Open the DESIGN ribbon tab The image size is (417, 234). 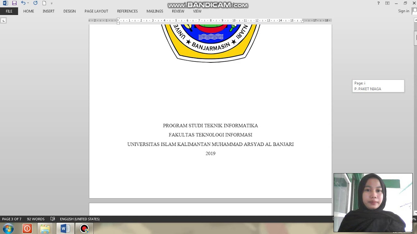tap(69, 11)
